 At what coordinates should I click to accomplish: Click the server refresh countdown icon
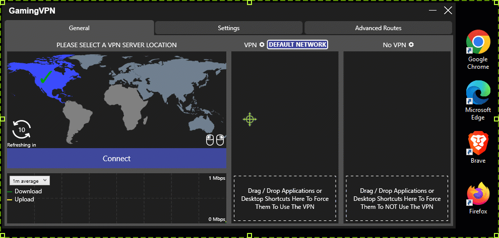[22, 130]
